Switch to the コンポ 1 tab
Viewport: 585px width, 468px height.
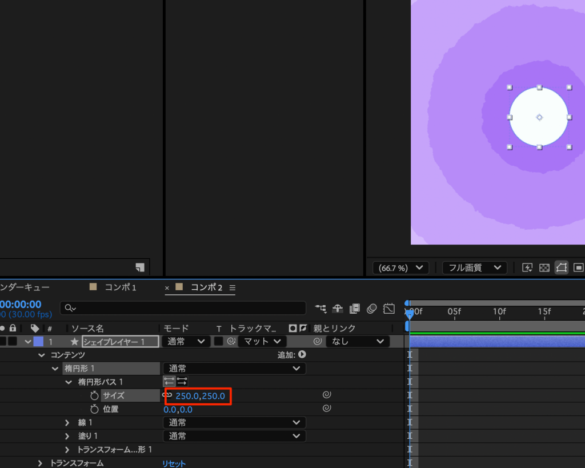pyautogui.click(x=120, y=287)
